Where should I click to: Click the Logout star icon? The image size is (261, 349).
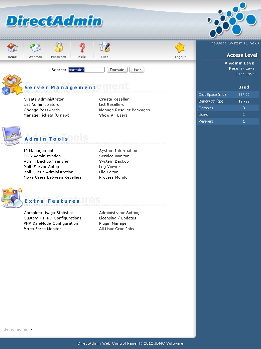click(x=180, y=48)
